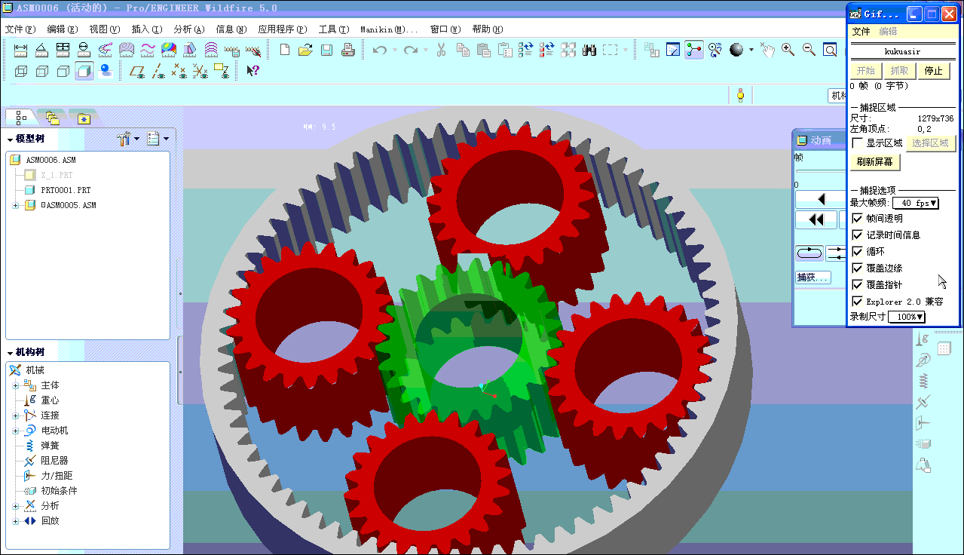Uncheck the 记录时间信息 checkbox
This screenshot has height=555, width=964.
click(x=857, y=235)
